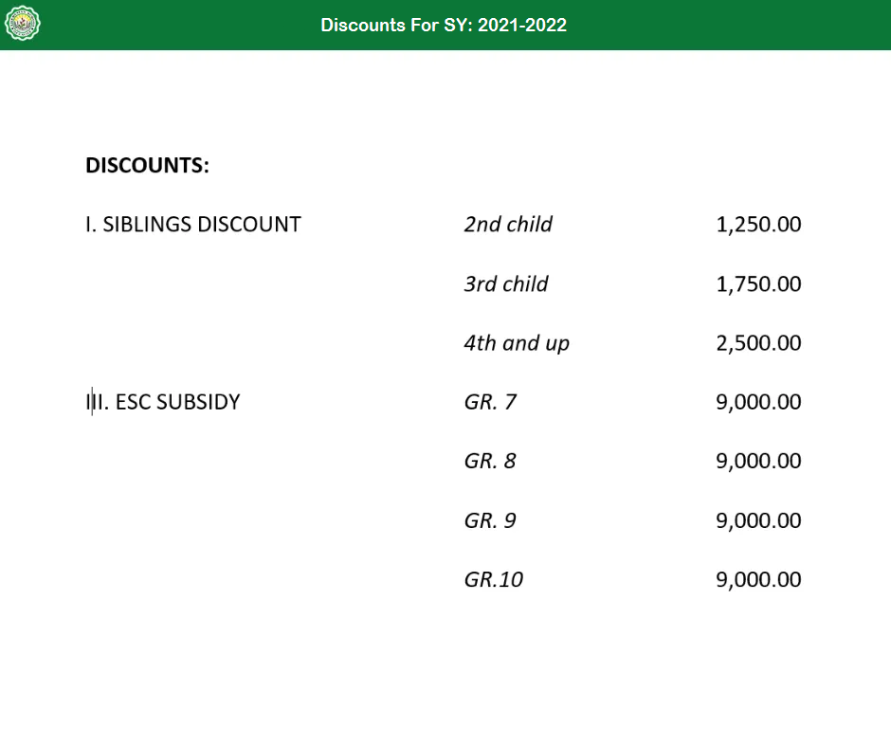
Task: Click the GR. 7 label
Action: click(490, 402)
